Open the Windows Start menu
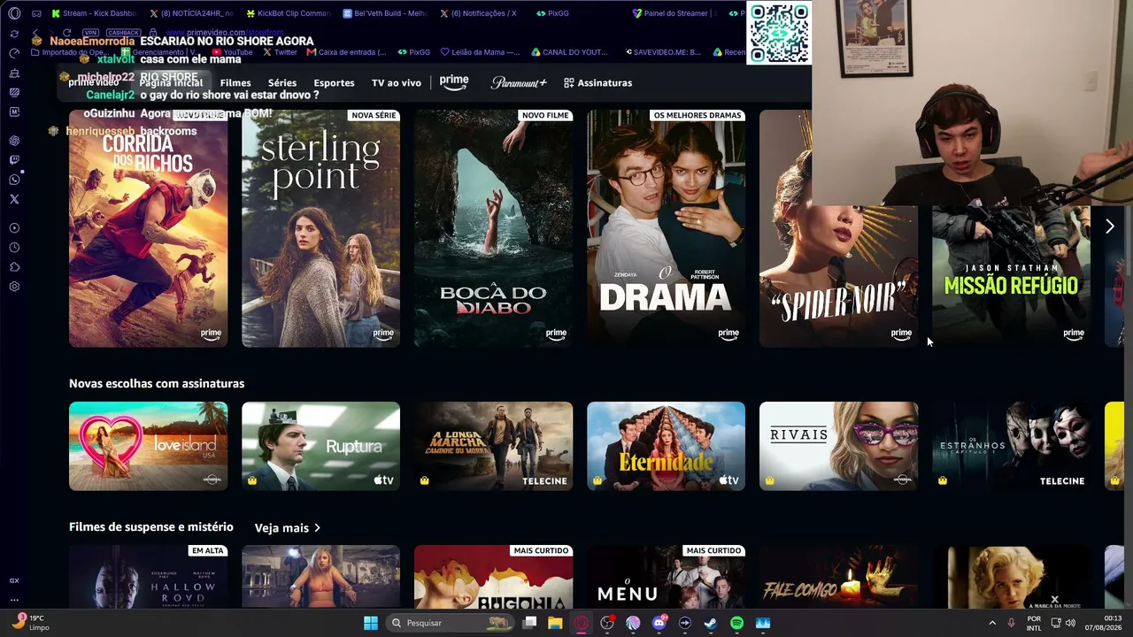 coord(371,623)
